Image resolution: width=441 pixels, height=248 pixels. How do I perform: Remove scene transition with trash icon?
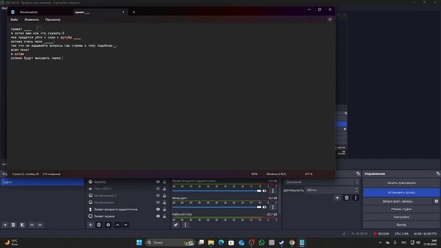pyautogui.click(x=347, y=198)
